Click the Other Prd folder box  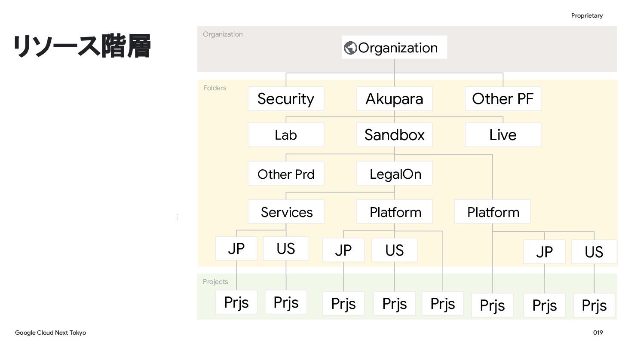pyautogui.click(x=286, y=174)
